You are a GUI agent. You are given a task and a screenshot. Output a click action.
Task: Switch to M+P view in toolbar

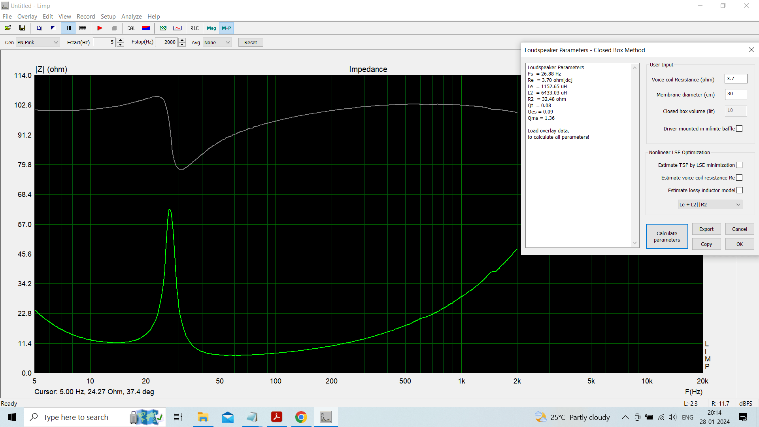pos(227,28)
